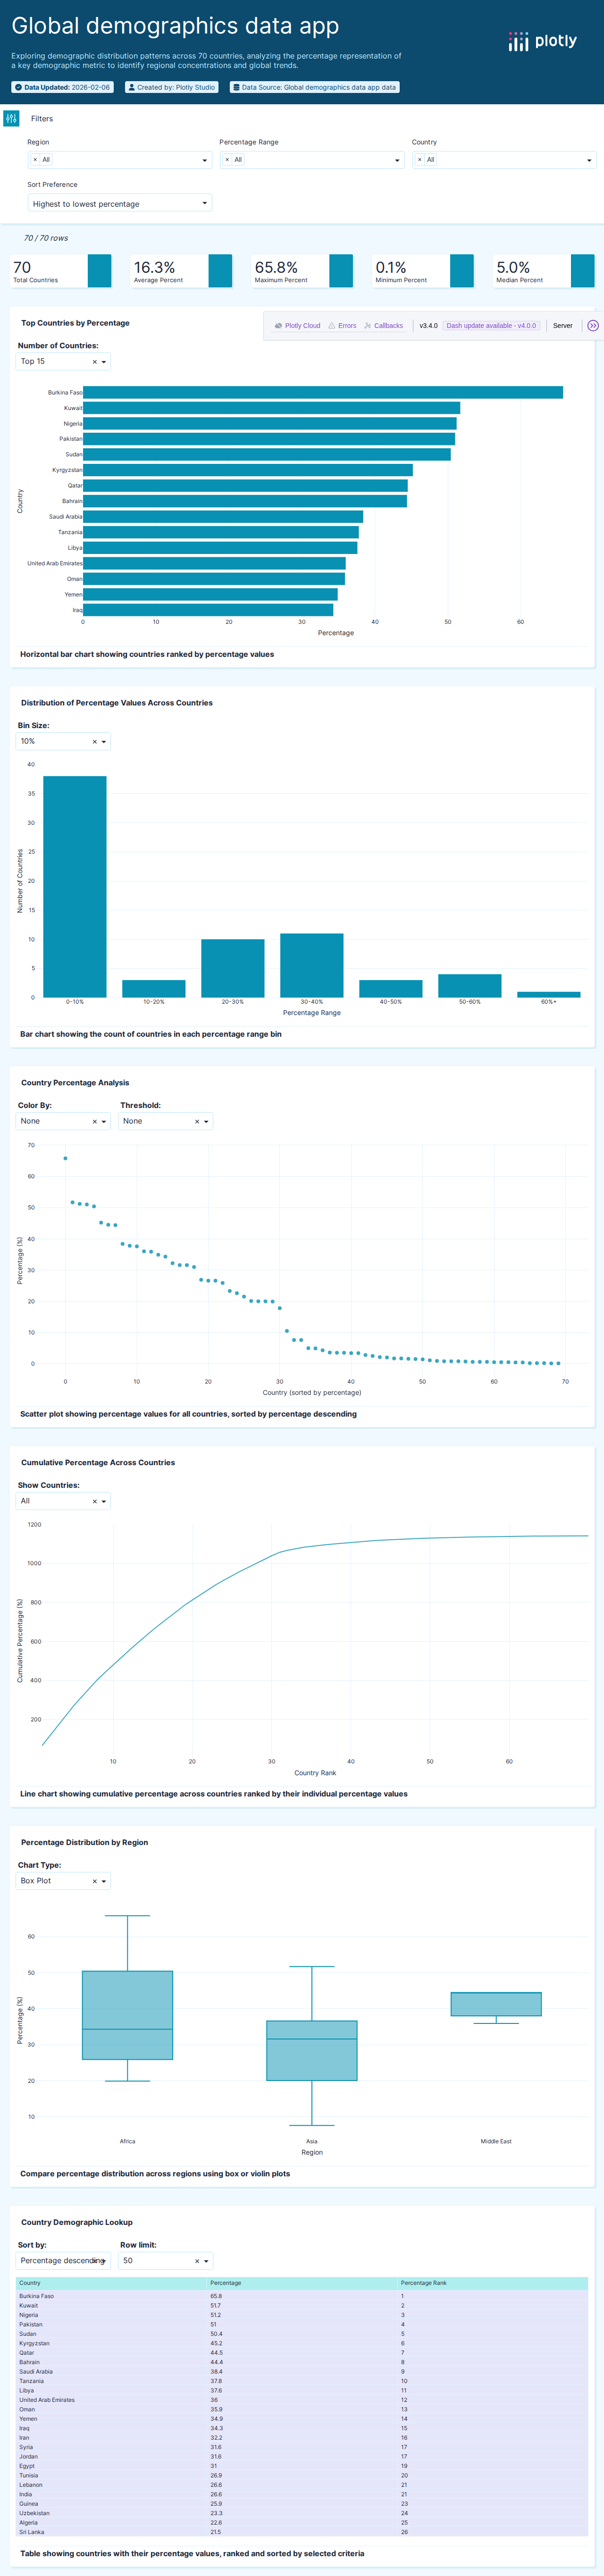
Task: Open Callbacks panel via wrench icon
Action: tap(368, 325)
